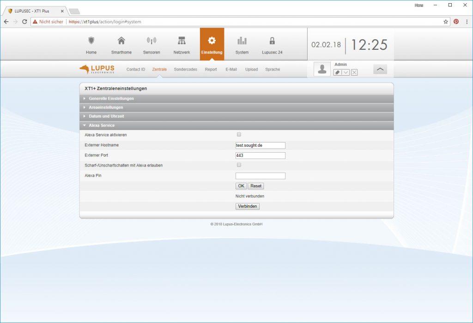473x323 pixels.
Task: Go to Smarthome house icon
Action: pyautogui.click(x=121, y=41)
